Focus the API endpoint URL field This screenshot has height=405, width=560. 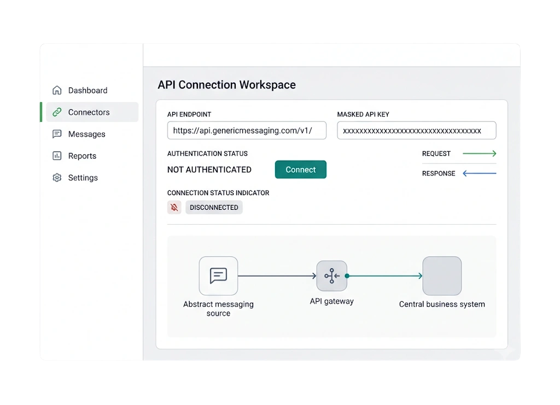247,130
